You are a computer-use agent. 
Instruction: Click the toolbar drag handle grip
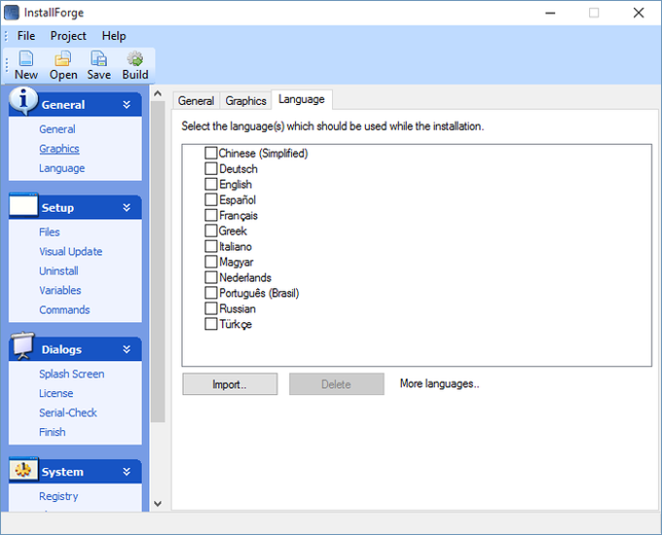7,64
